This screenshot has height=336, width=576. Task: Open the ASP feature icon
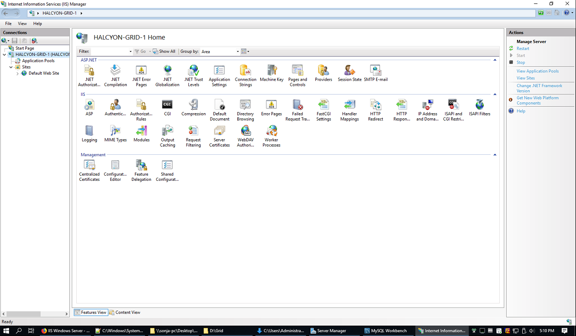pos(89,108)
